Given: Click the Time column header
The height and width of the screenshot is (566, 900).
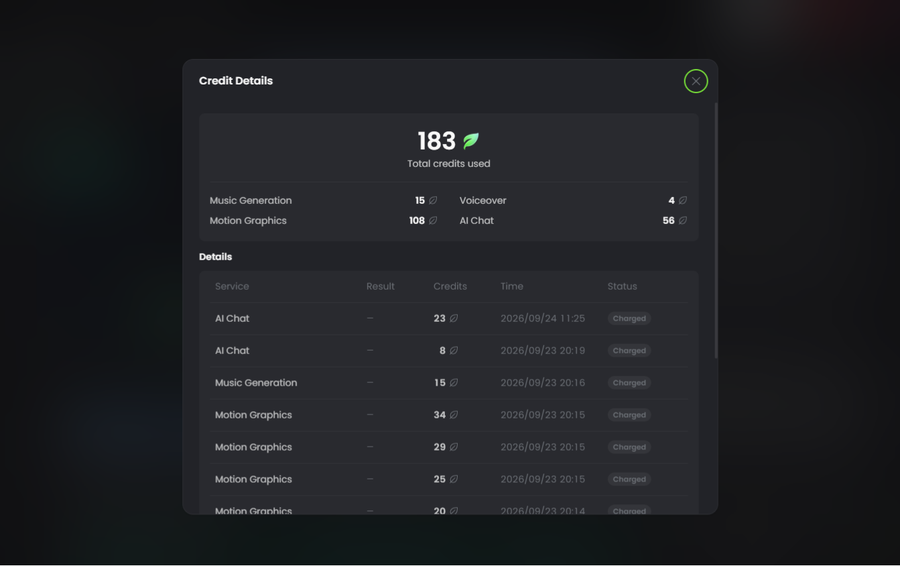Looking at the screenshot, I should 512,286.
